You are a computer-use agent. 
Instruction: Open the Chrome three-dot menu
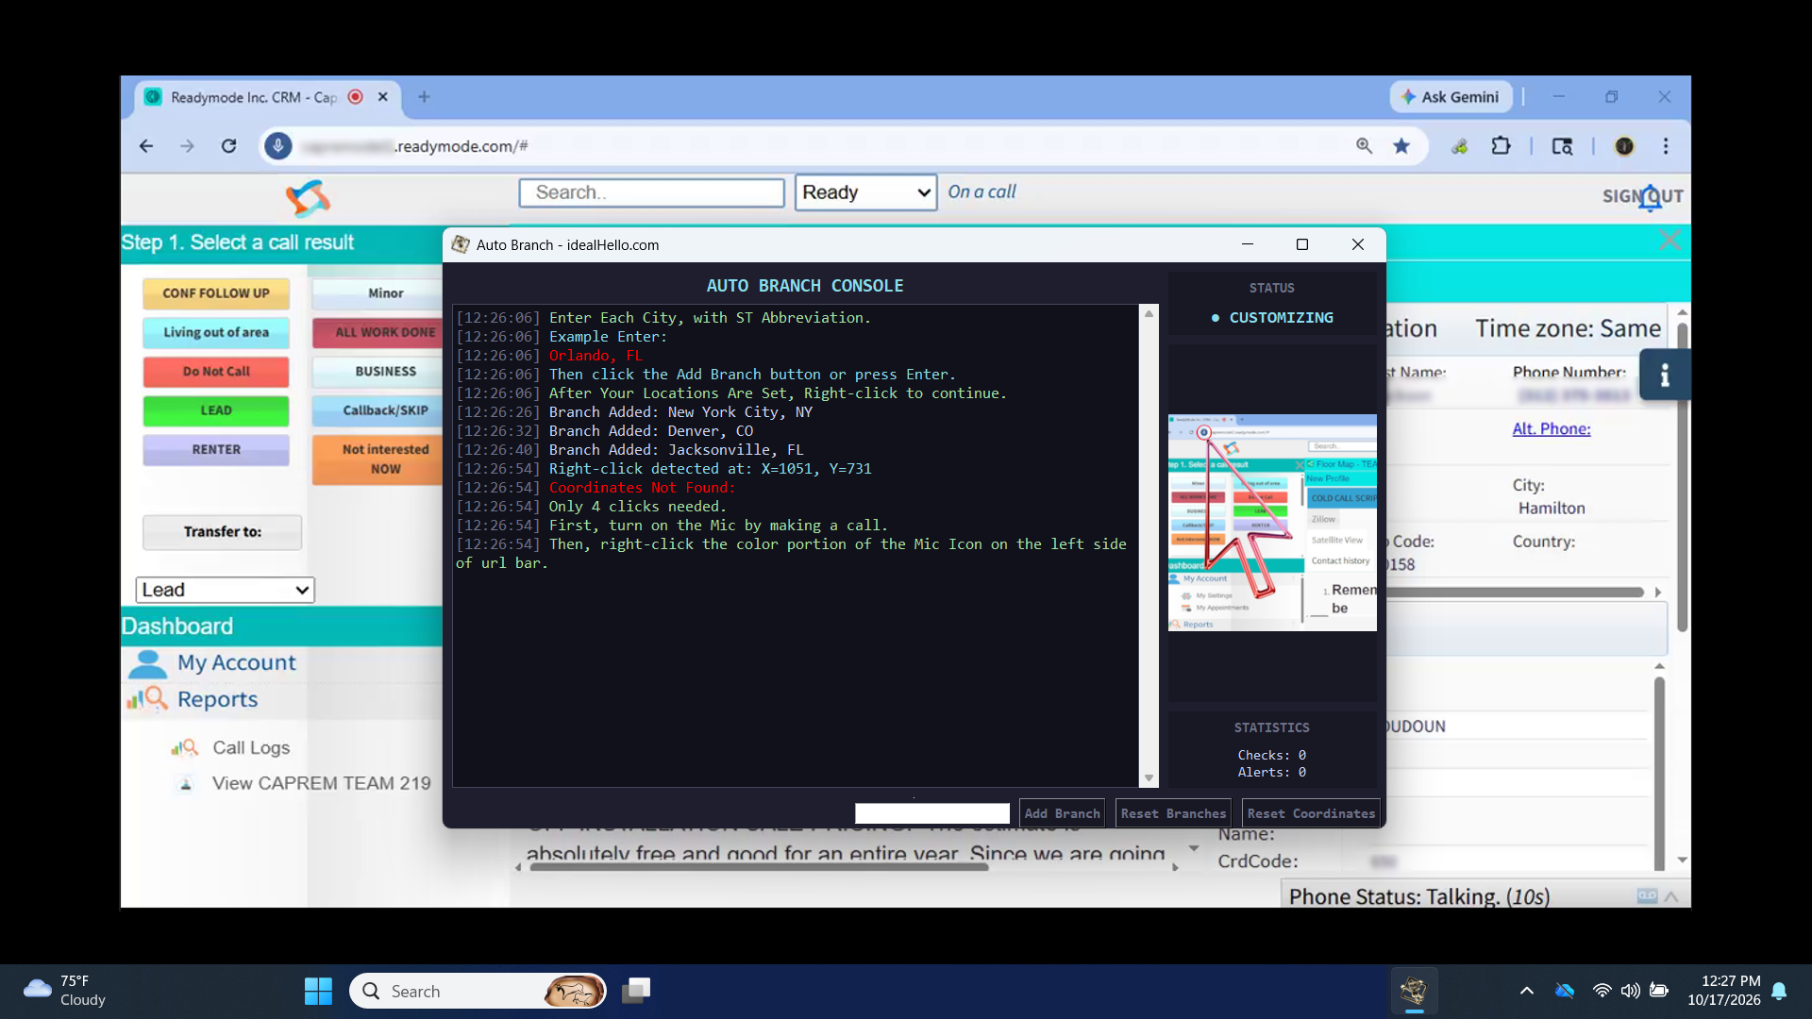tap(1666, 146)
